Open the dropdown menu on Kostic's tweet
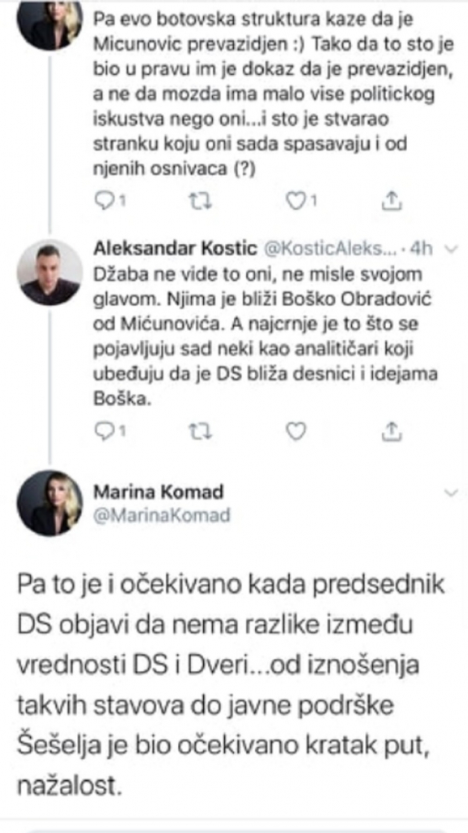 coord(452,247)
